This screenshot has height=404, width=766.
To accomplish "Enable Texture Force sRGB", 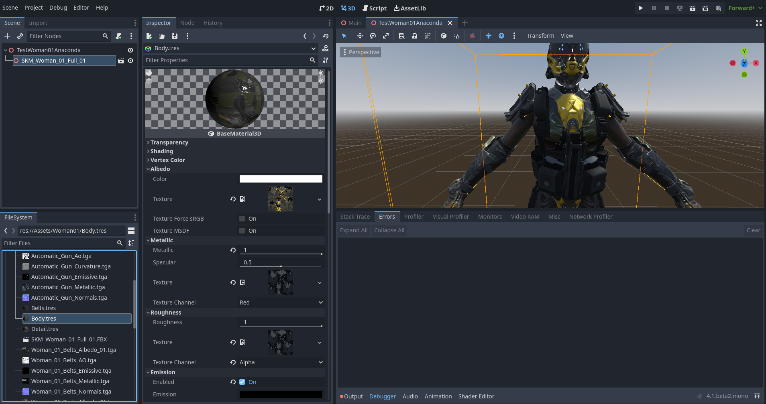I will 242,218.
